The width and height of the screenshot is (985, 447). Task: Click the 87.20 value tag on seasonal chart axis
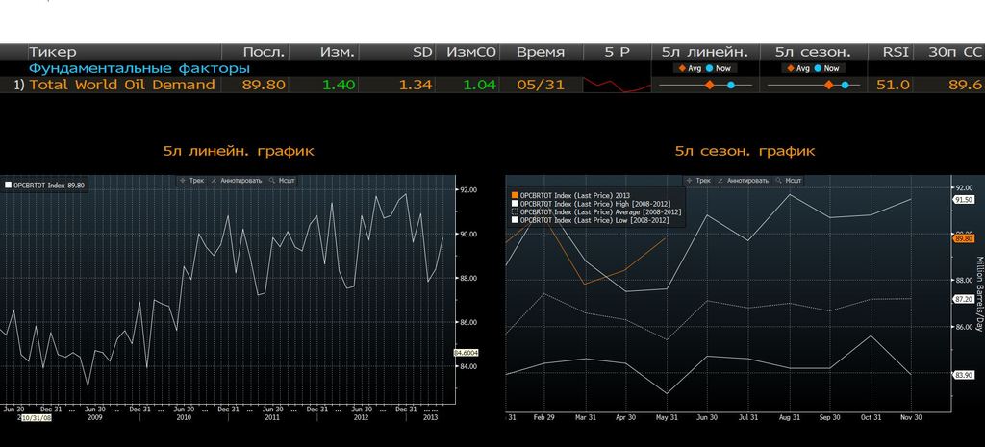point(964,300)
